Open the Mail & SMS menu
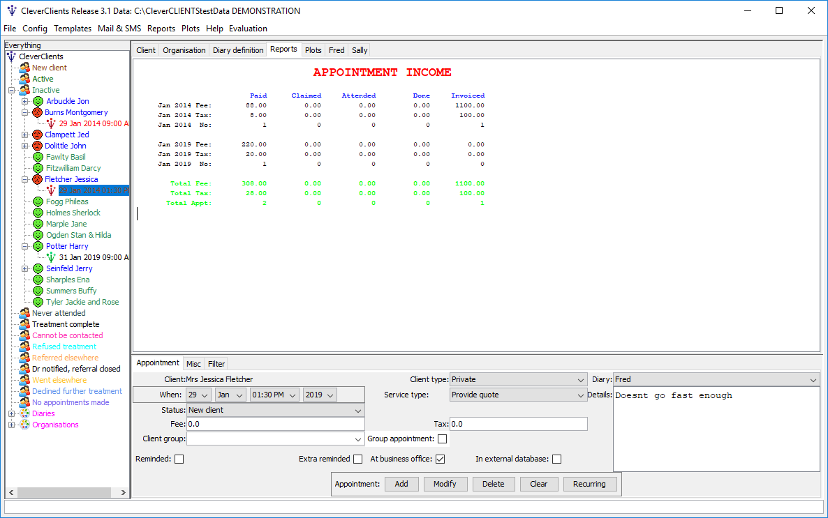Image resolution: width=828 pixels, height=518 pixels. (x=119, y=29)
